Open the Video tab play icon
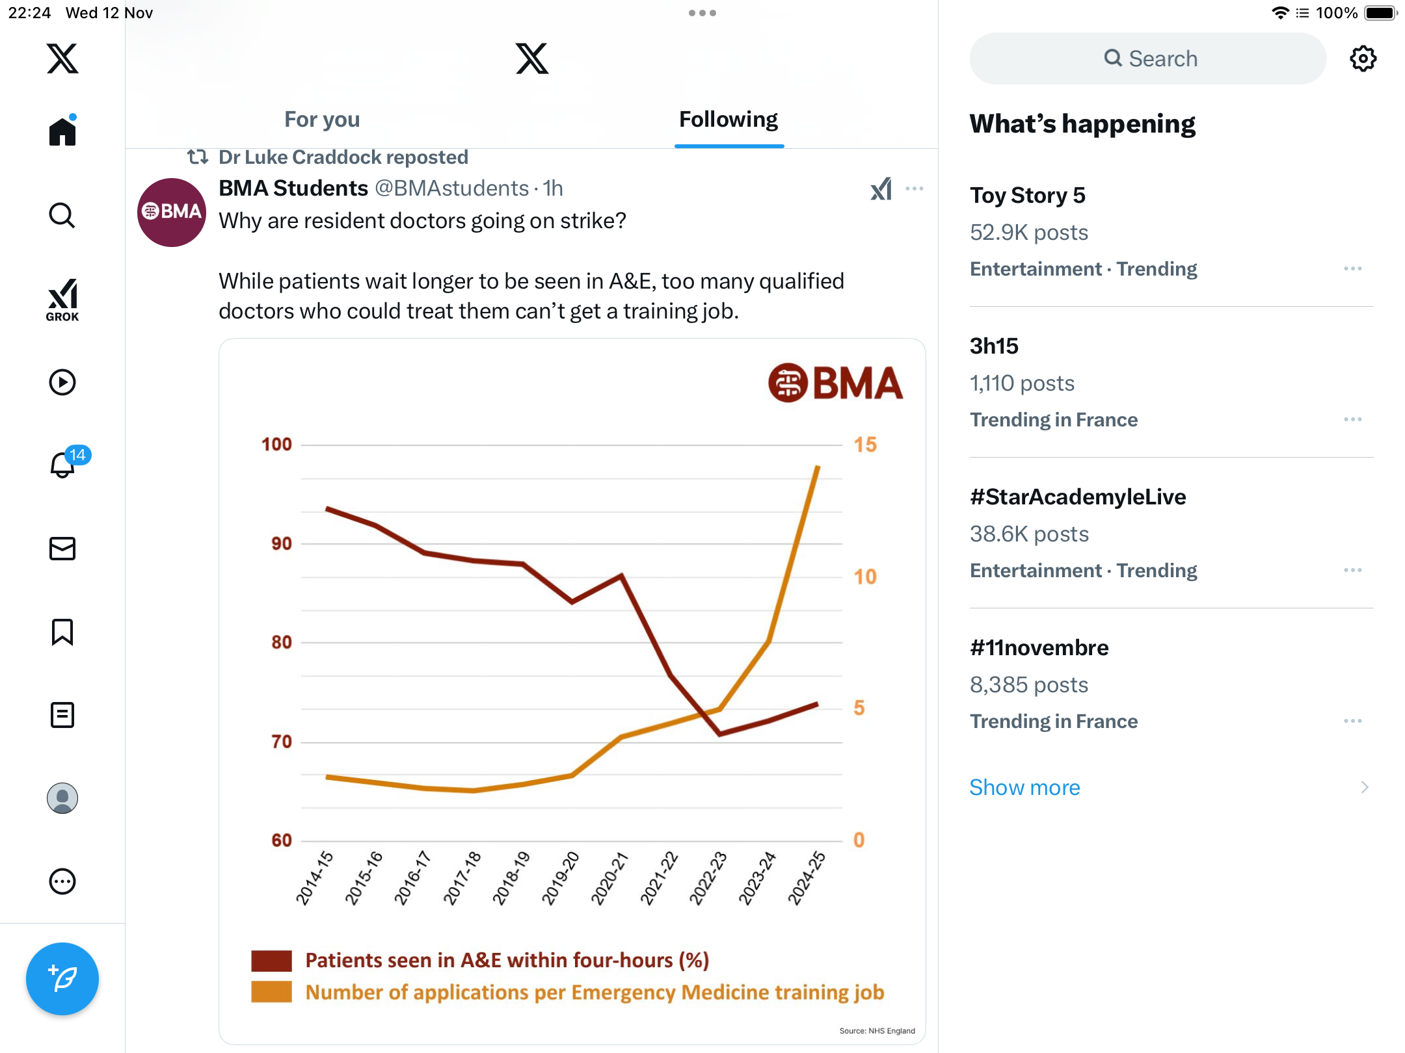This screenshot has width=1405, height=1053. tap(62, 382)
